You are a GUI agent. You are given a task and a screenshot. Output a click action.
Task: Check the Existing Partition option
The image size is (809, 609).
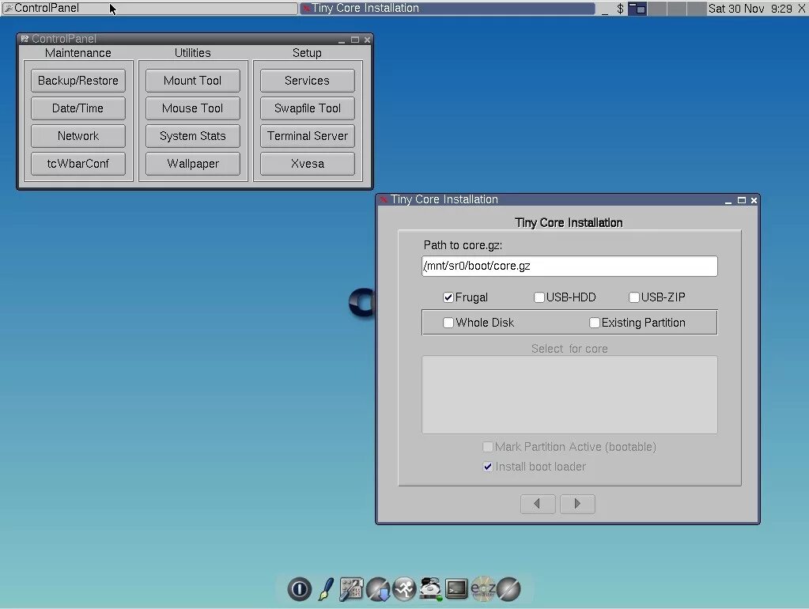595,323
